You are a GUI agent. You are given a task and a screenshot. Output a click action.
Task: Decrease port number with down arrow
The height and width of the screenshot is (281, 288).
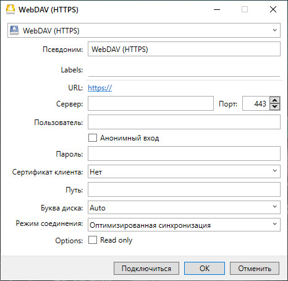275,106
